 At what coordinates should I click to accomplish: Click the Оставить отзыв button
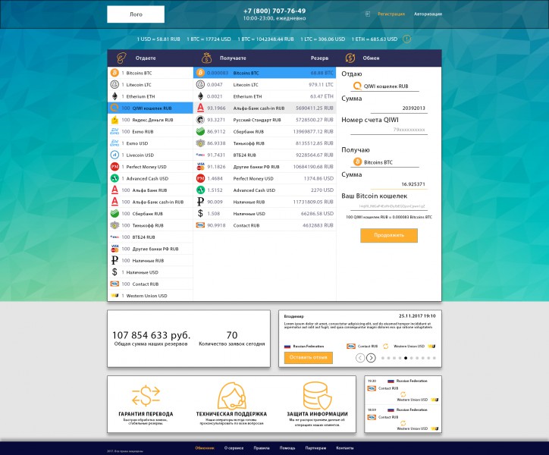308,358
